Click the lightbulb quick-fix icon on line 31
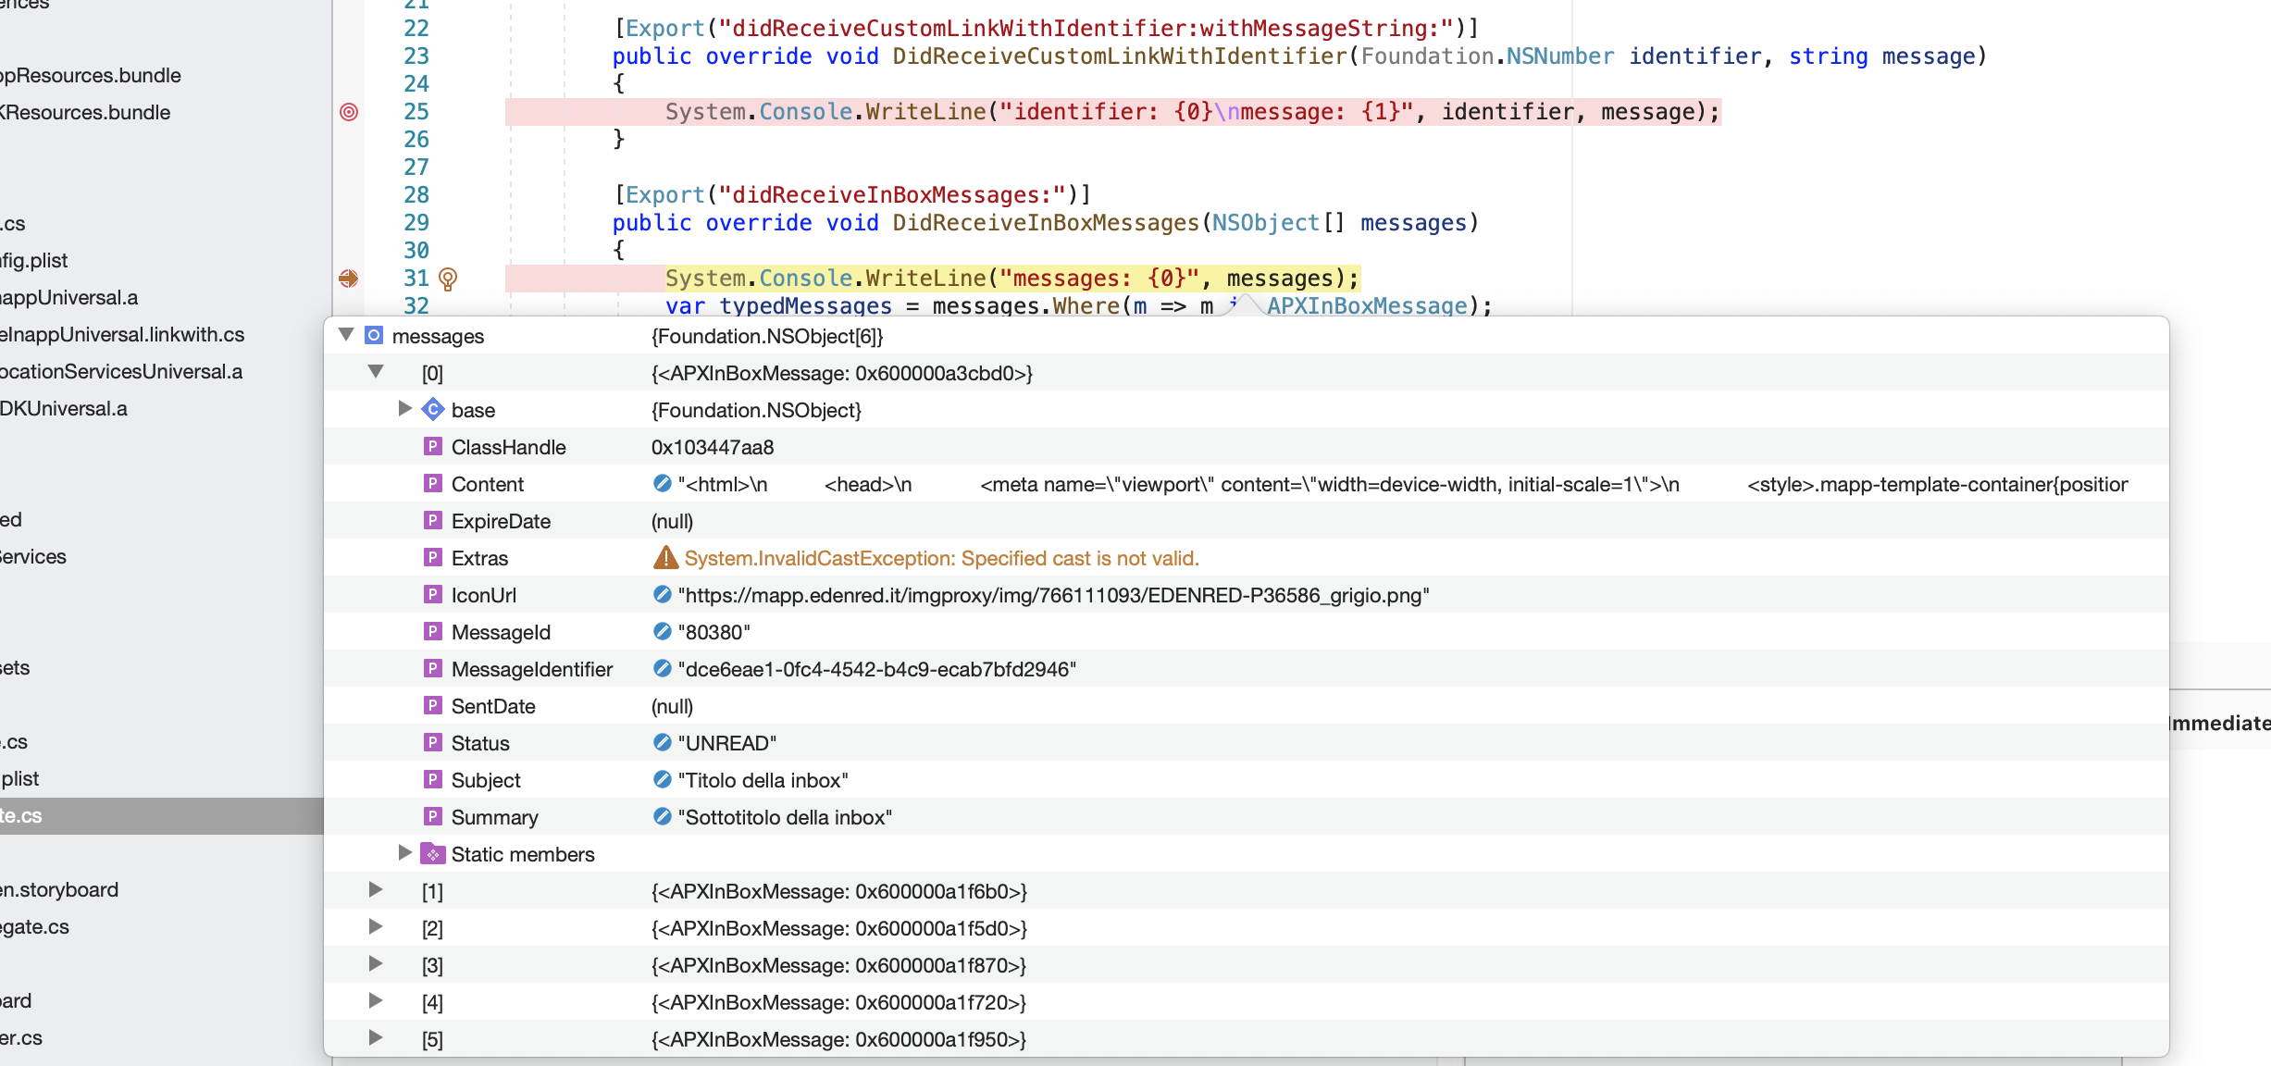 [448, 279]
